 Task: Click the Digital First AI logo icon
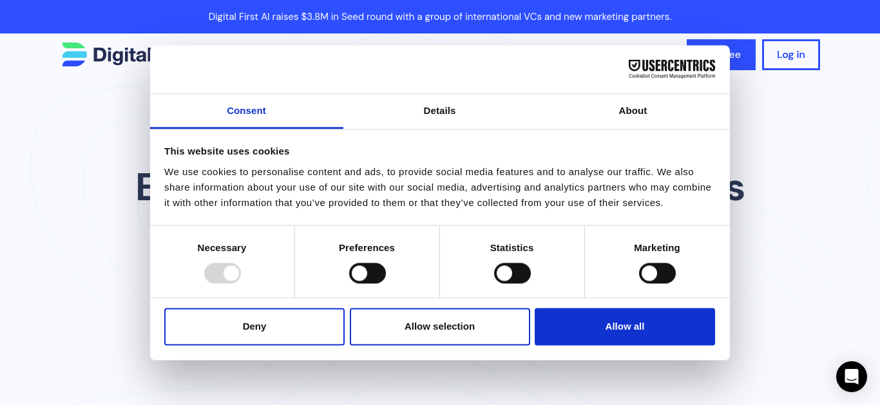pos(75,55)
